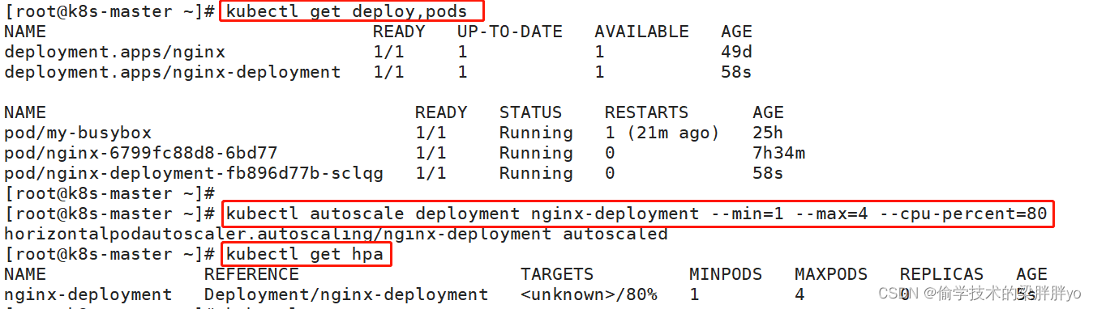This screenshot has width=1093, height=309.
Task: Click the 'nginx-deployment' name in hpa row
Action: tap(88, 294)
